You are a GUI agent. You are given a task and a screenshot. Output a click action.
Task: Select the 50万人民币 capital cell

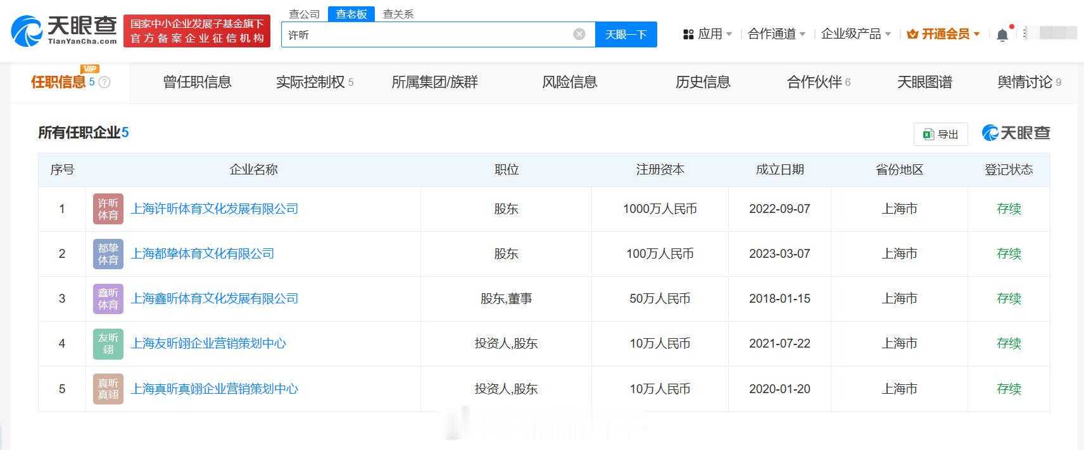click(660, 298)
